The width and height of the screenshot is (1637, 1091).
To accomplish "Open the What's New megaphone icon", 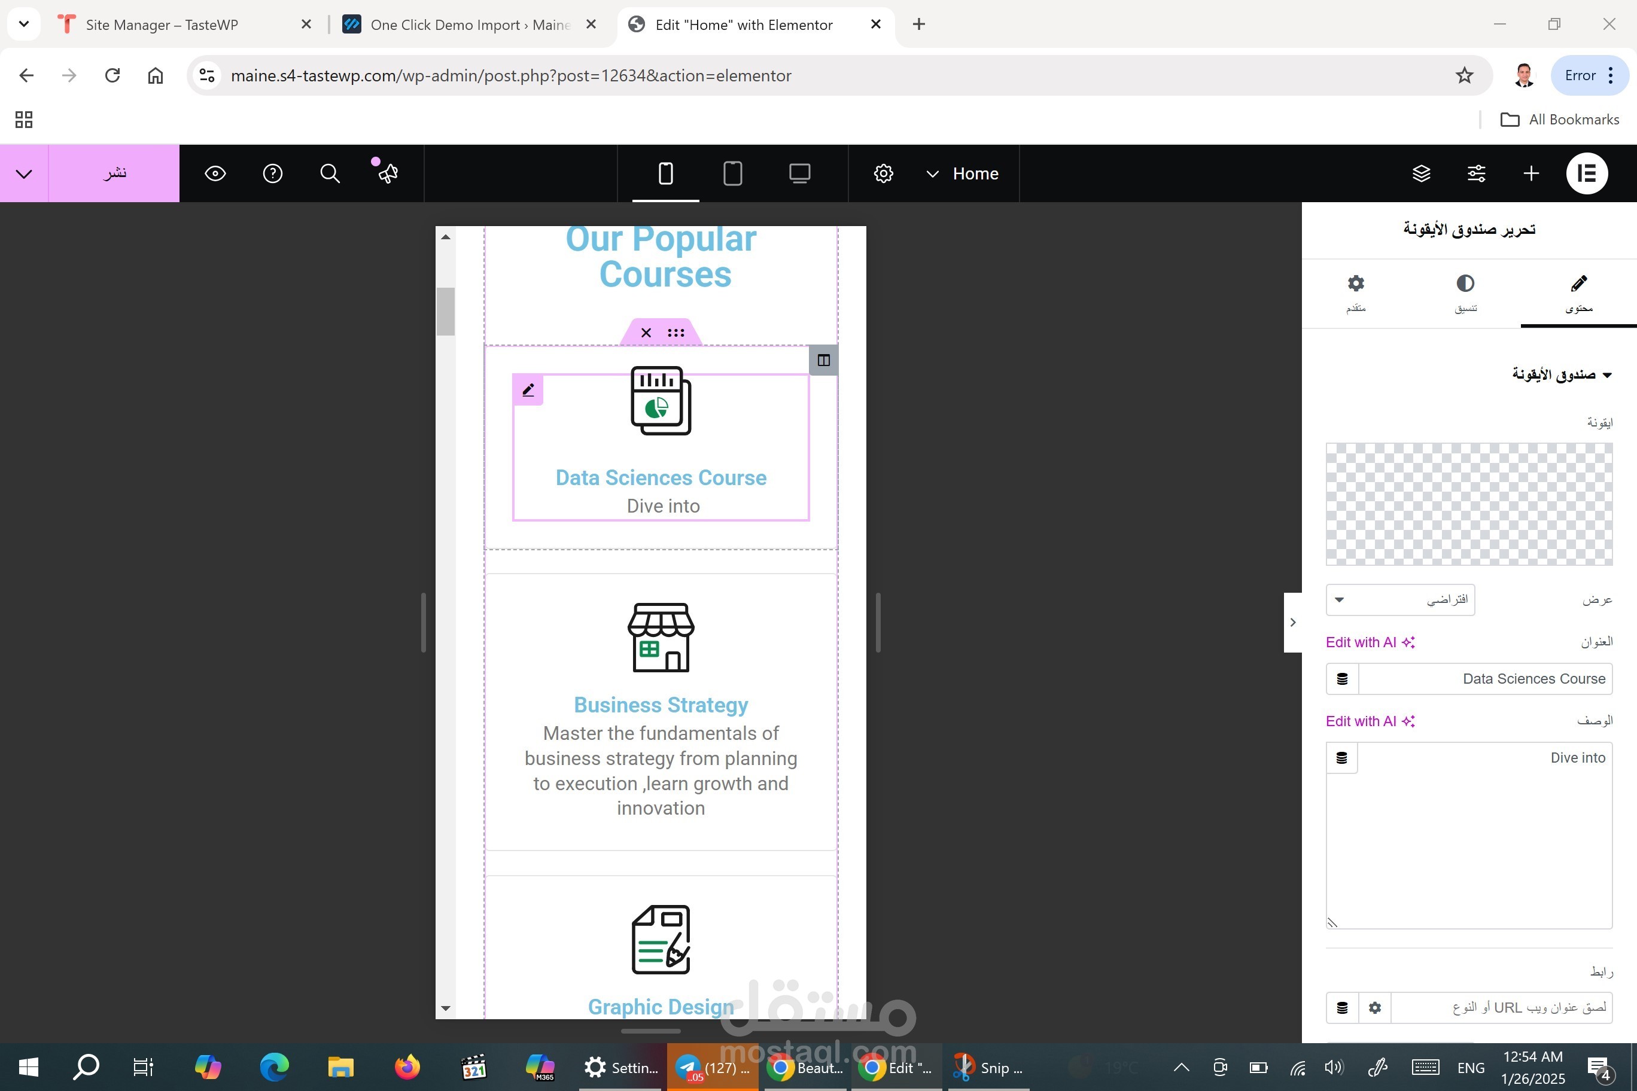I will [387, 173].
